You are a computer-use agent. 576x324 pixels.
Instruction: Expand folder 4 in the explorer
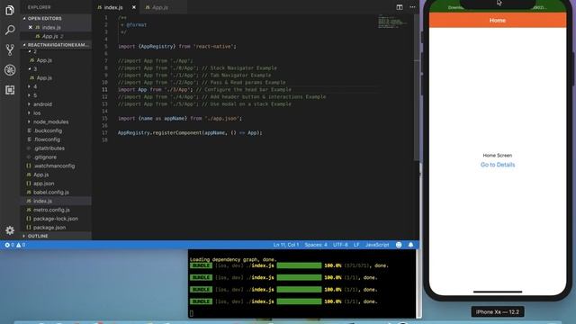click(29, 86)
